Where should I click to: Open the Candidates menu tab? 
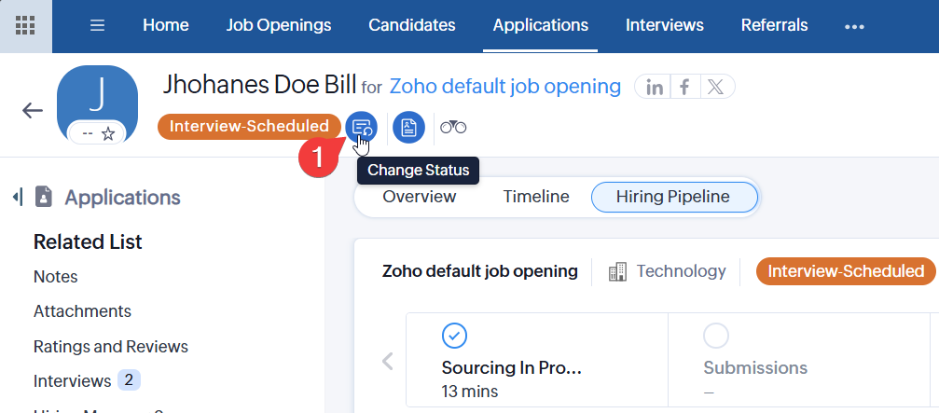coord(412,25)
